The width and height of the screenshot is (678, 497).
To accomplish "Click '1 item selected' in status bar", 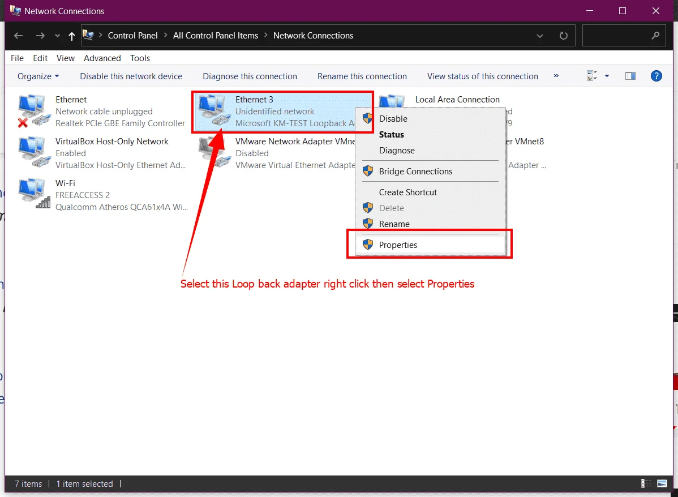I will pyautogui.click(x=85, y=483).
